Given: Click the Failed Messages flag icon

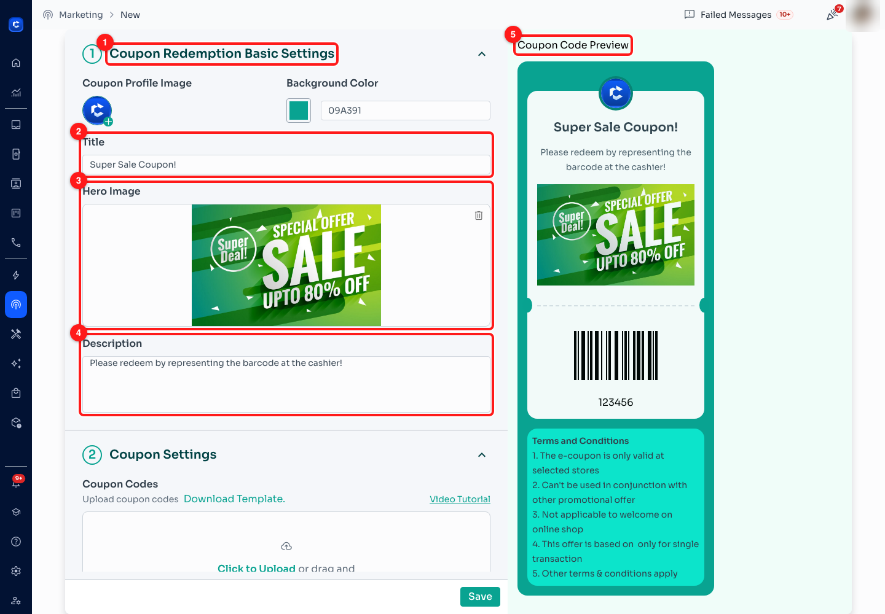Looking at the screenshot, I should tap(690, 14).
